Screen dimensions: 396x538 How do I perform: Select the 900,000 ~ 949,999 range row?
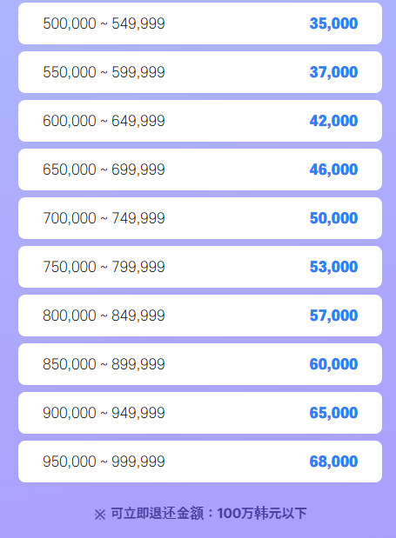click(x=200, y=413)
